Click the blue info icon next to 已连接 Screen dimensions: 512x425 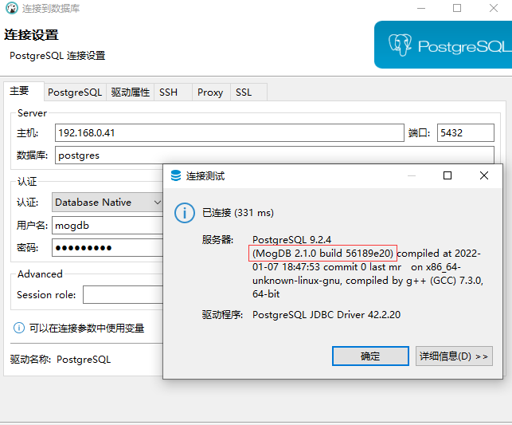coord(185,213)
